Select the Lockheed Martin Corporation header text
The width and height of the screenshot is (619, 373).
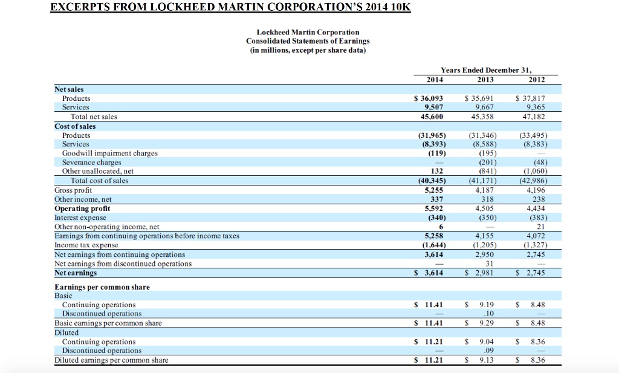[309, 32]
